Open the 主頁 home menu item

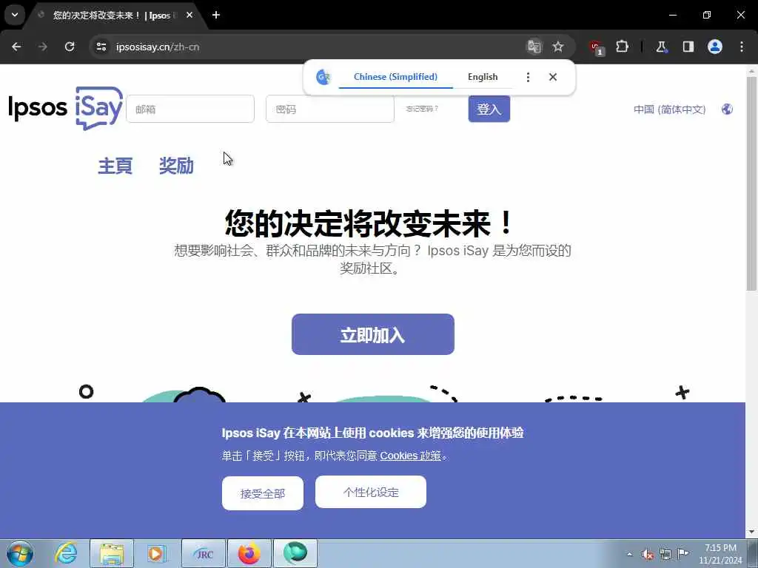click(115, 166)
